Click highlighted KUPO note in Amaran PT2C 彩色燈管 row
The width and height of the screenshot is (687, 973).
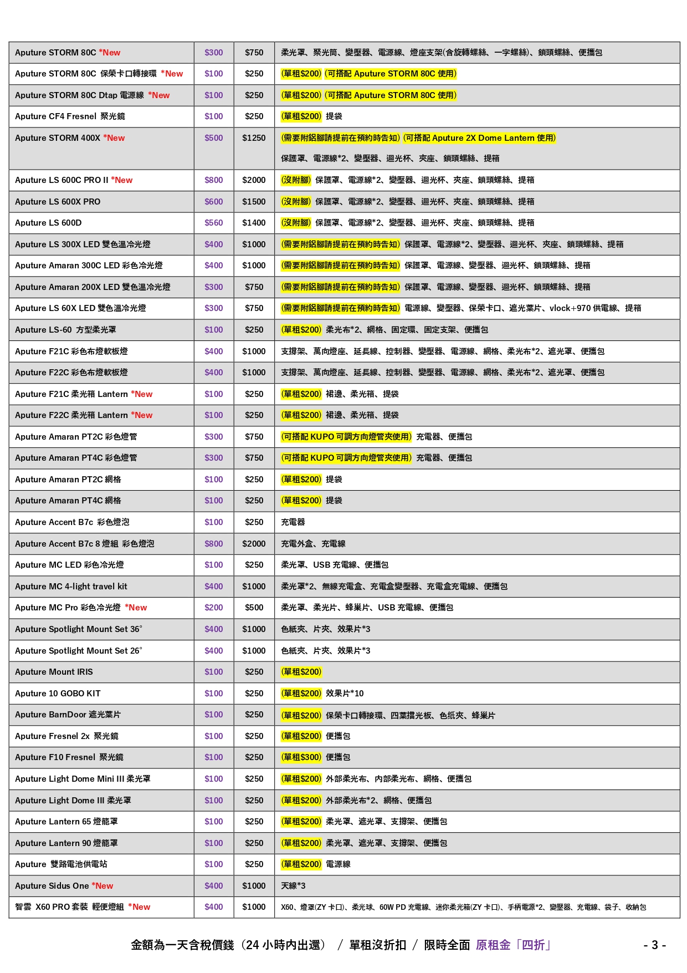tap(346, 437)
